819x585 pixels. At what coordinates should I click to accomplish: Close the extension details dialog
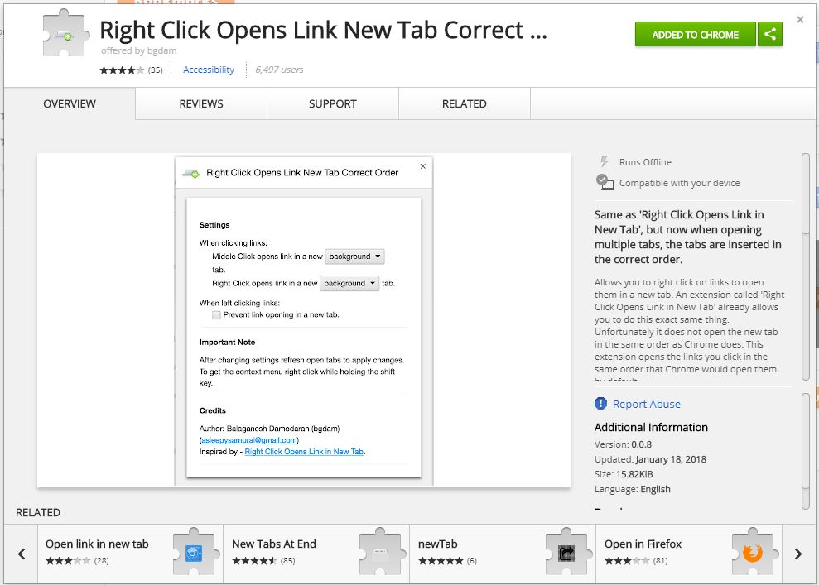click(x=800, y=19)
